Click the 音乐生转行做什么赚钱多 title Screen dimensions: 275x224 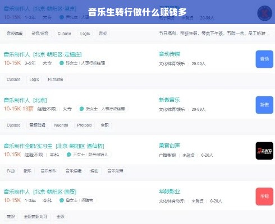(x=137, y=12)
